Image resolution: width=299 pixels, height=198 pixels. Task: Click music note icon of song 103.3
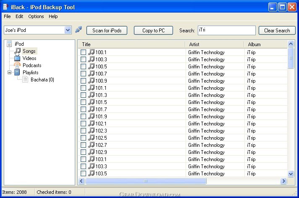pyautogui.click(x=92, y=166)
